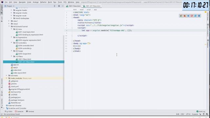Image resolution: width=210 pixels, height=118 pixels.
Task: Expand the angular-mocks folder
Action: 11,13
